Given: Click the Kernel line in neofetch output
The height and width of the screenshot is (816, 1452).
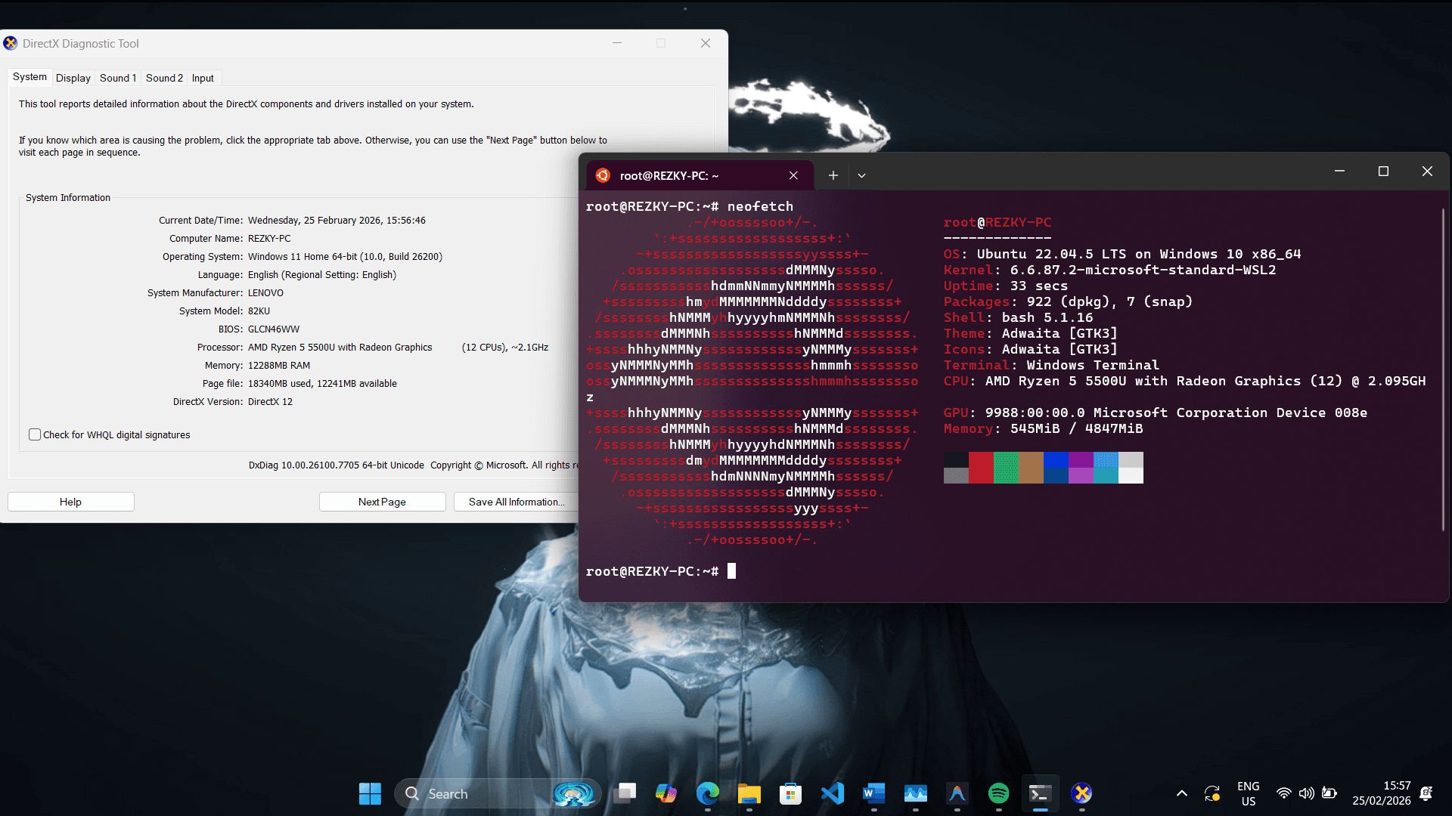Looking at the screenshot, I should pos(1109,270).
